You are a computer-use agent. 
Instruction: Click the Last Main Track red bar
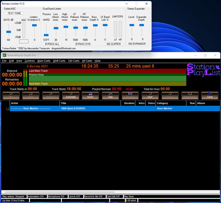107,71
